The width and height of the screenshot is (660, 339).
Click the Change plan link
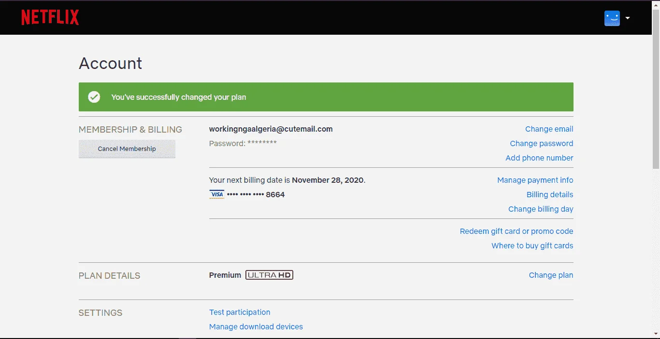551,275
